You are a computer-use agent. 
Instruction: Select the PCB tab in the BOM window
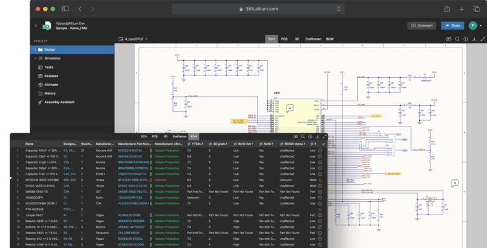155,137
